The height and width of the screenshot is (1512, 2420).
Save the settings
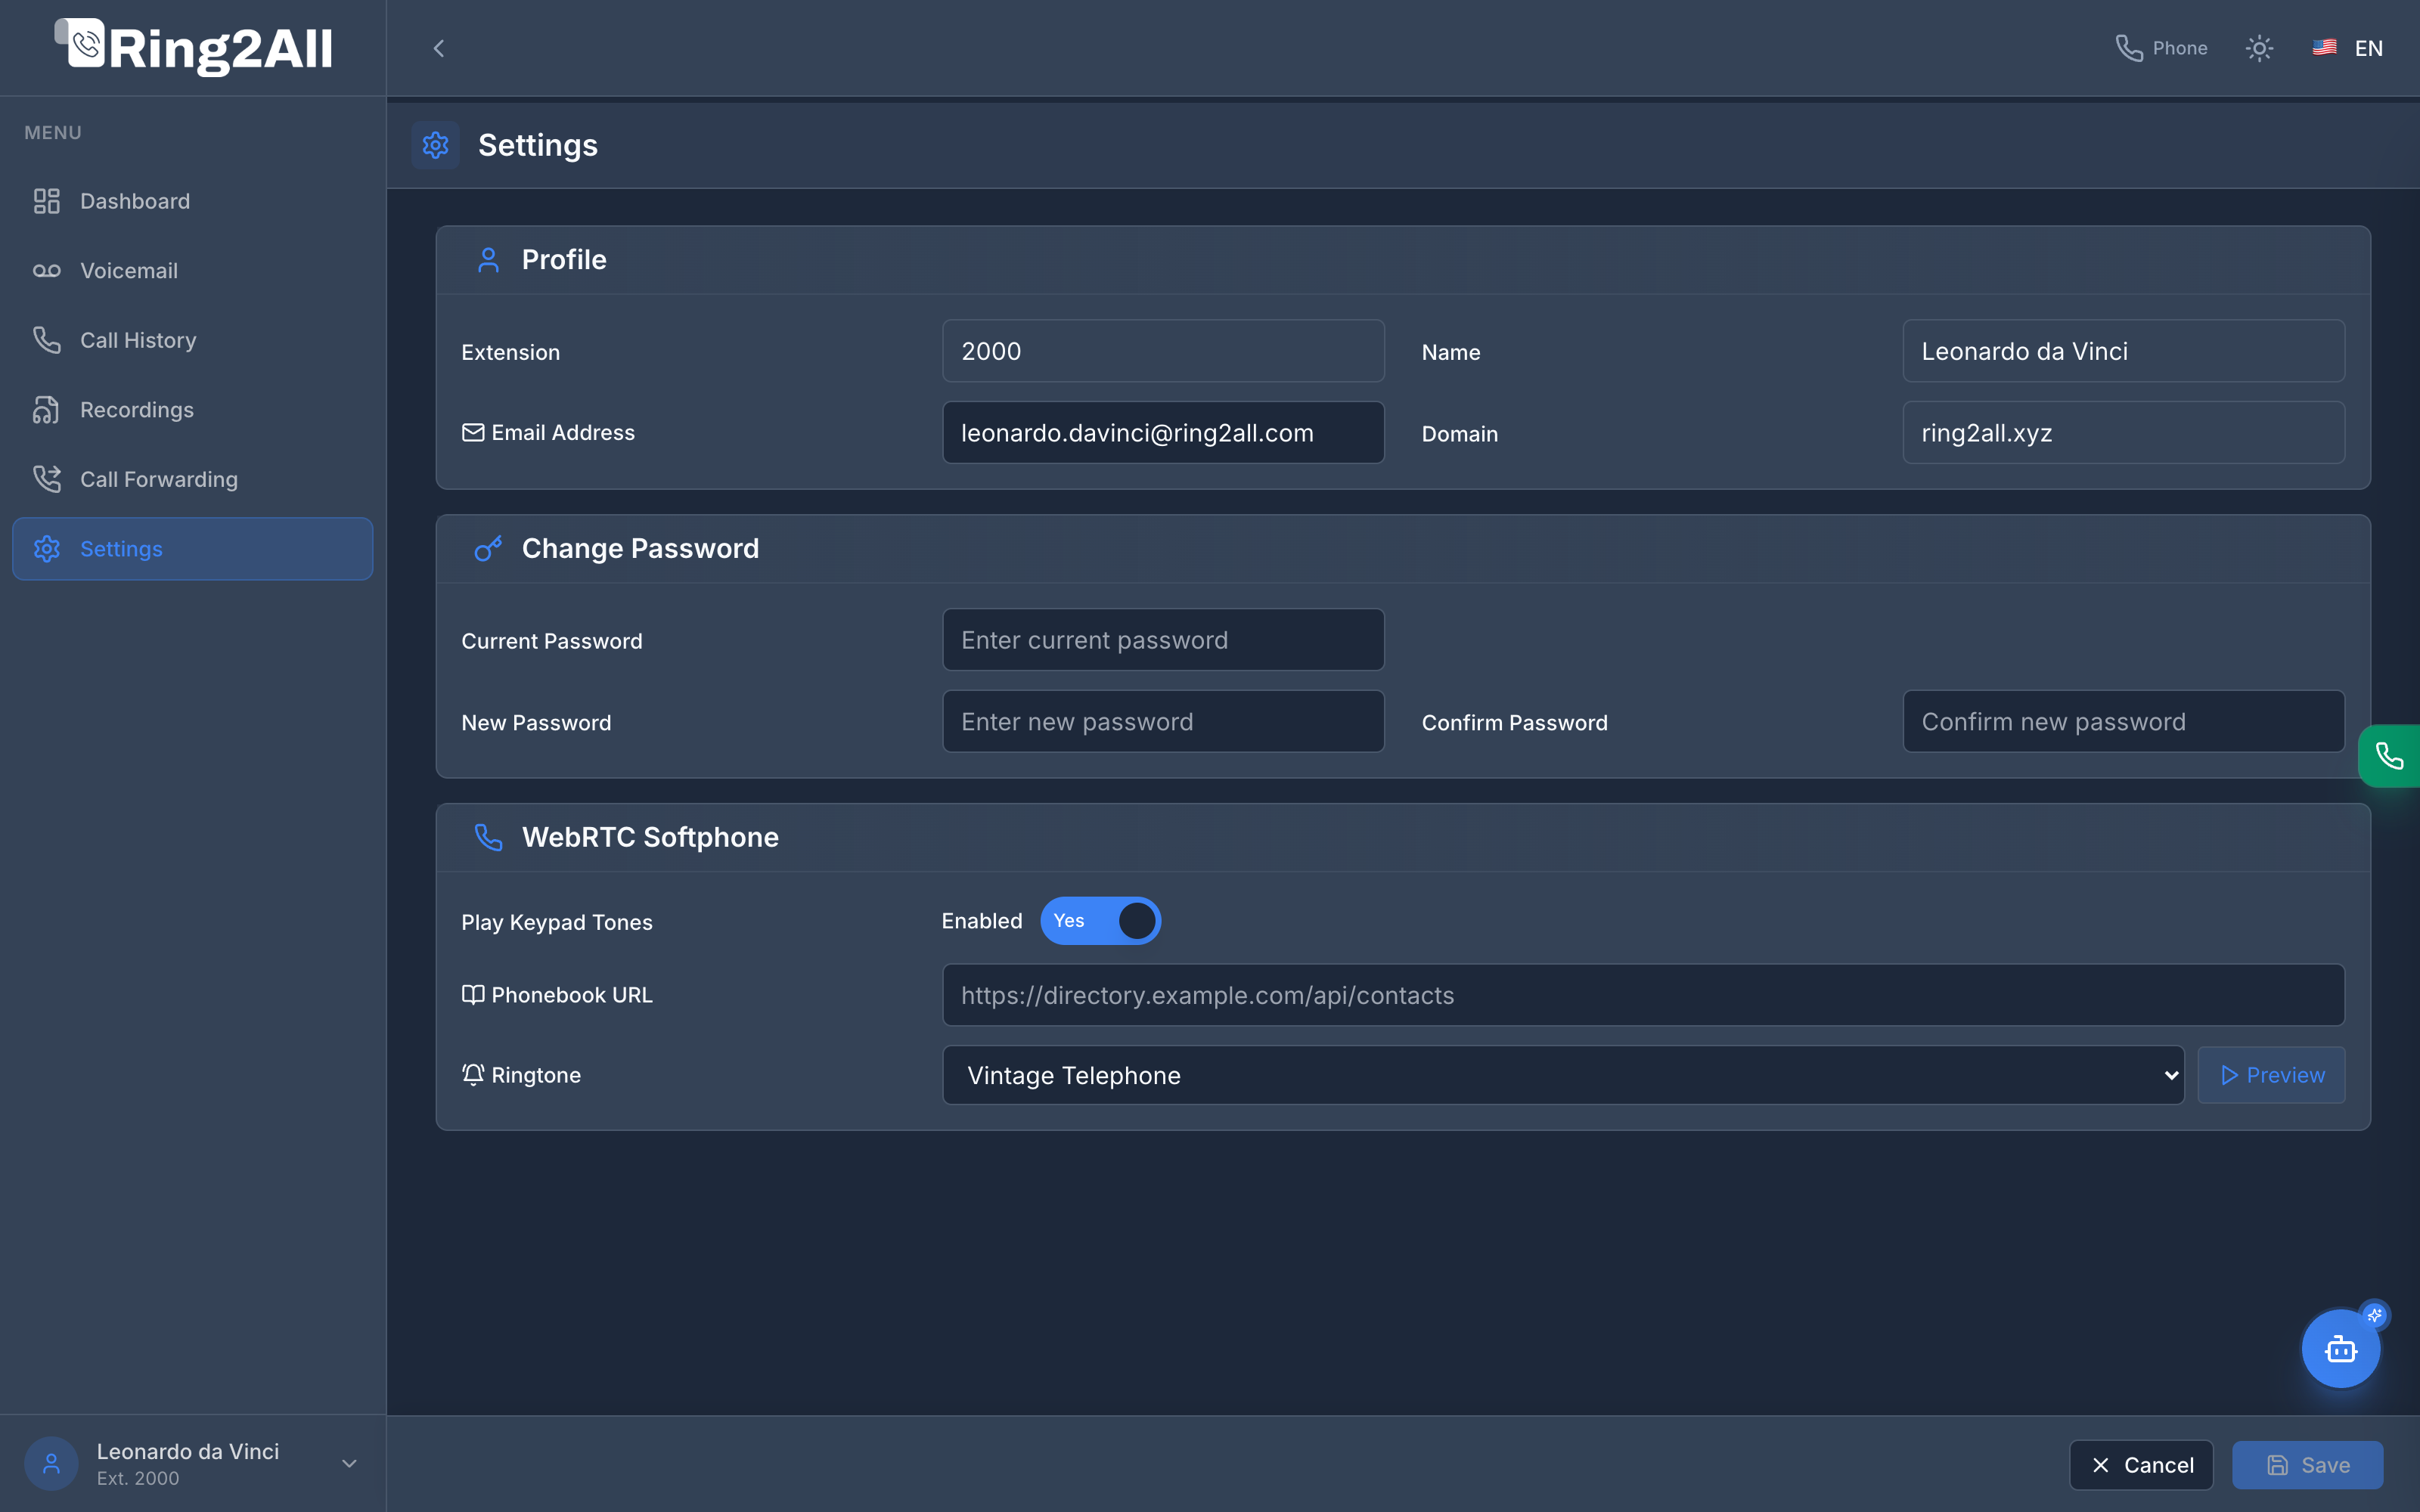[x=2307, y=1465]
